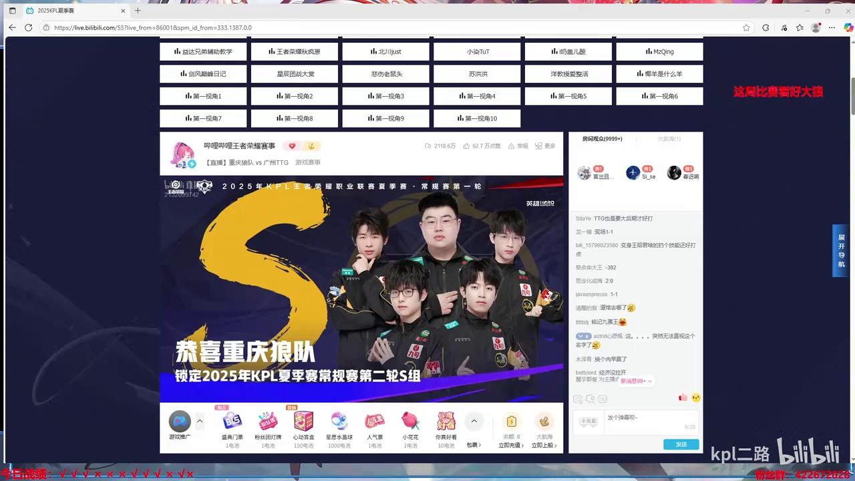Click first danmaku settings icon in chat bar
The height and width of the screenshot is (481, 855).
[x=578, y=399]
